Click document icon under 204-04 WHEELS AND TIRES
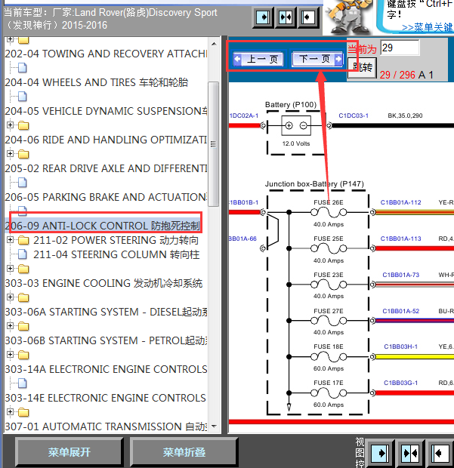 click(x=23, y=97)
